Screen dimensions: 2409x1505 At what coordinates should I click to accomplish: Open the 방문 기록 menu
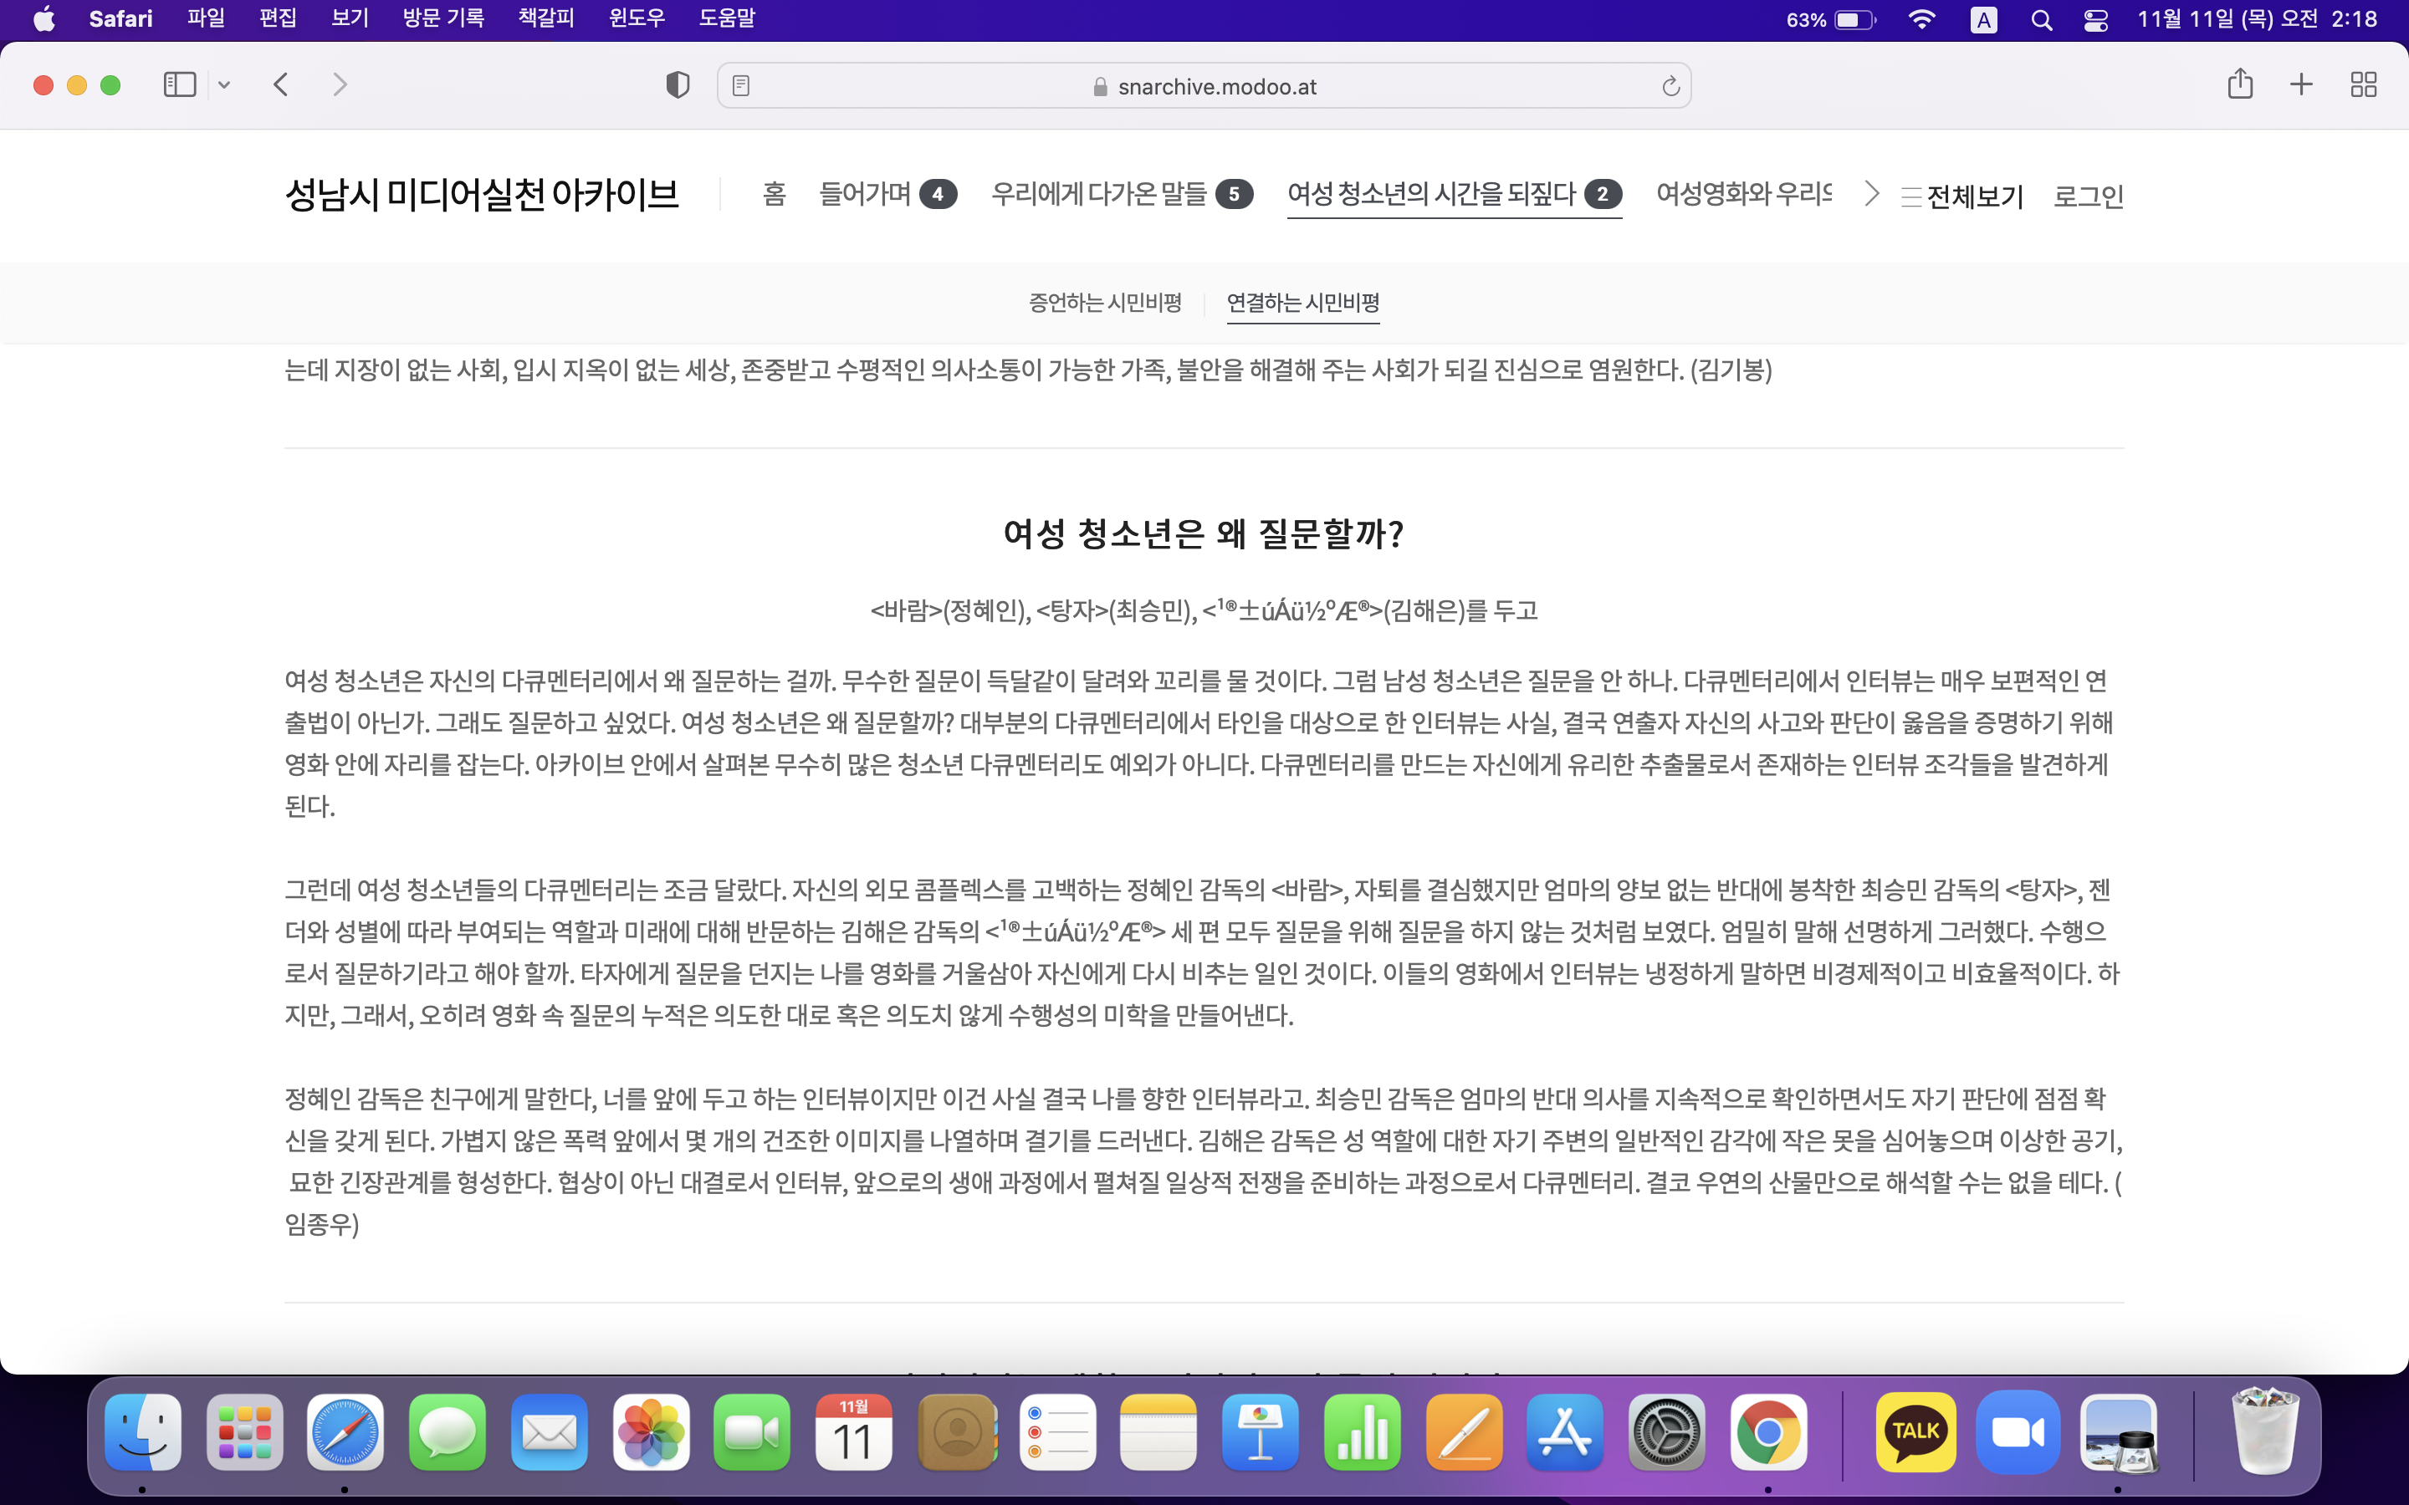[443, 19]
